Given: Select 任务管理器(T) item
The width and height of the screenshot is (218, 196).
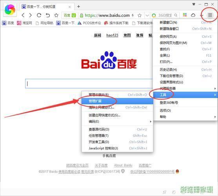Looking at the screenshot, I should 117,136.
